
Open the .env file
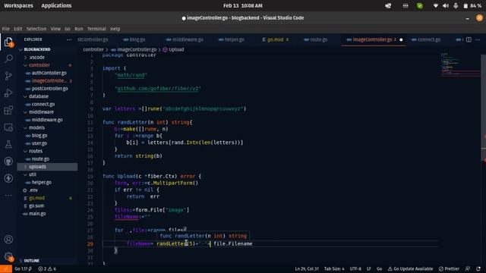[x=33, y=190]
